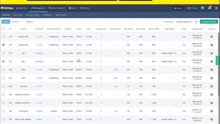The height and width of the screenshot is (124, 220).
Task: Select the Volumes sub-tab
Action: pyautogui.click(x=6, y=15)
